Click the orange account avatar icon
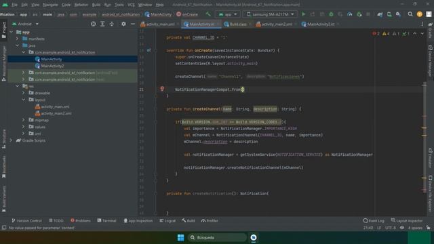The width and height of the screenshot is (434, 244). point(420,14)
